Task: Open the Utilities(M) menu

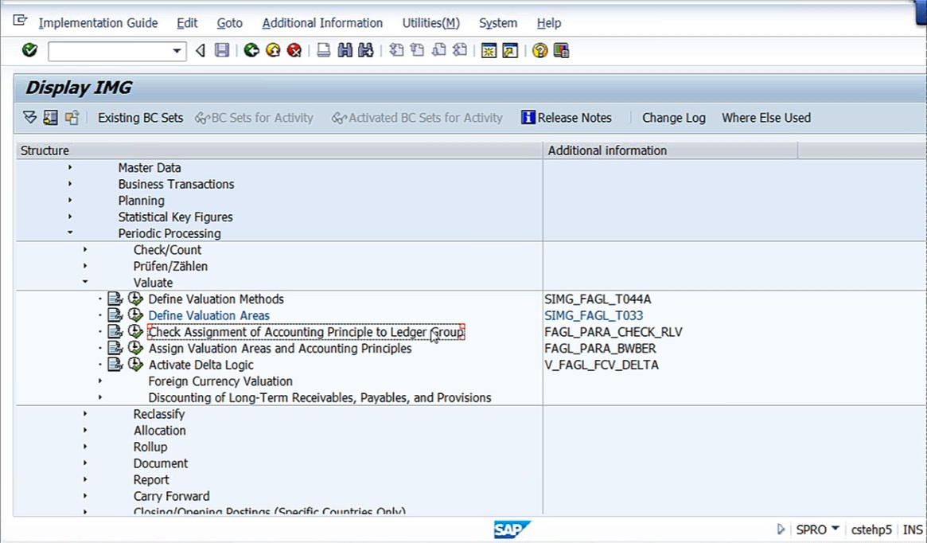Action: (431, 23)
